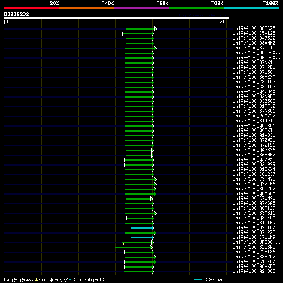Click the green alignment bar for UniRef100_B6ECZ5
The image size is (283, 283).
(141, 29)
